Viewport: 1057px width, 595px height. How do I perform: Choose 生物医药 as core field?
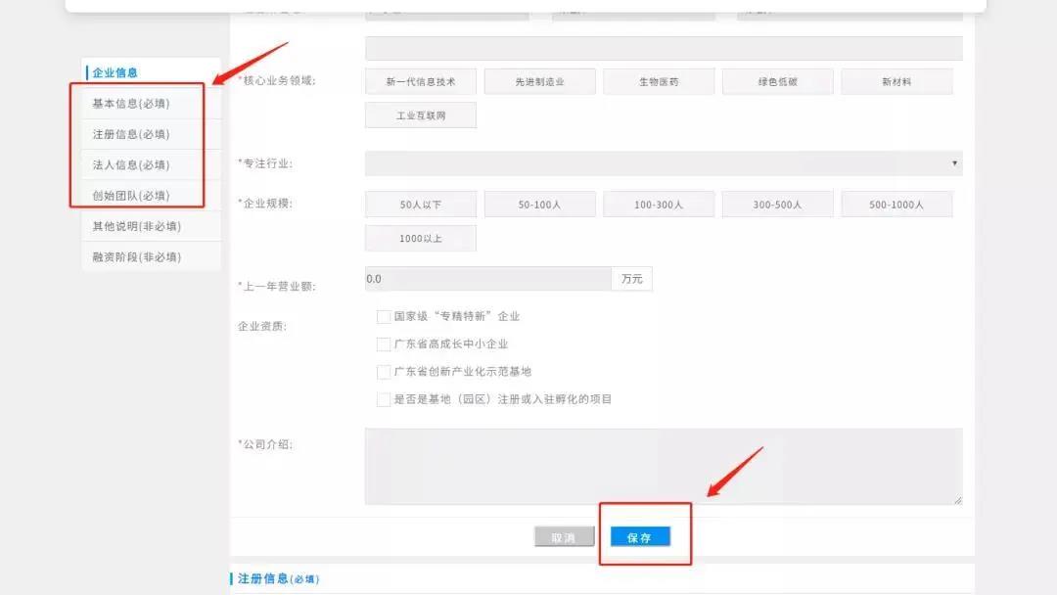(x=659, y=82)
